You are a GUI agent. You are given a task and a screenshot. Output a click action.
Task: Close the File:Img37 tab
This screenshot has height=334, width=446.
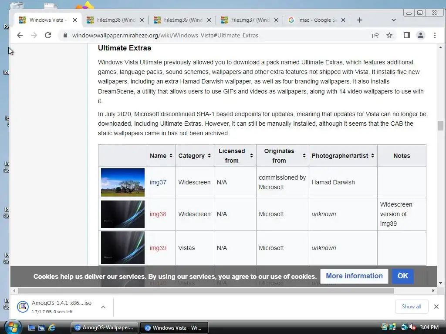[276, 20]
